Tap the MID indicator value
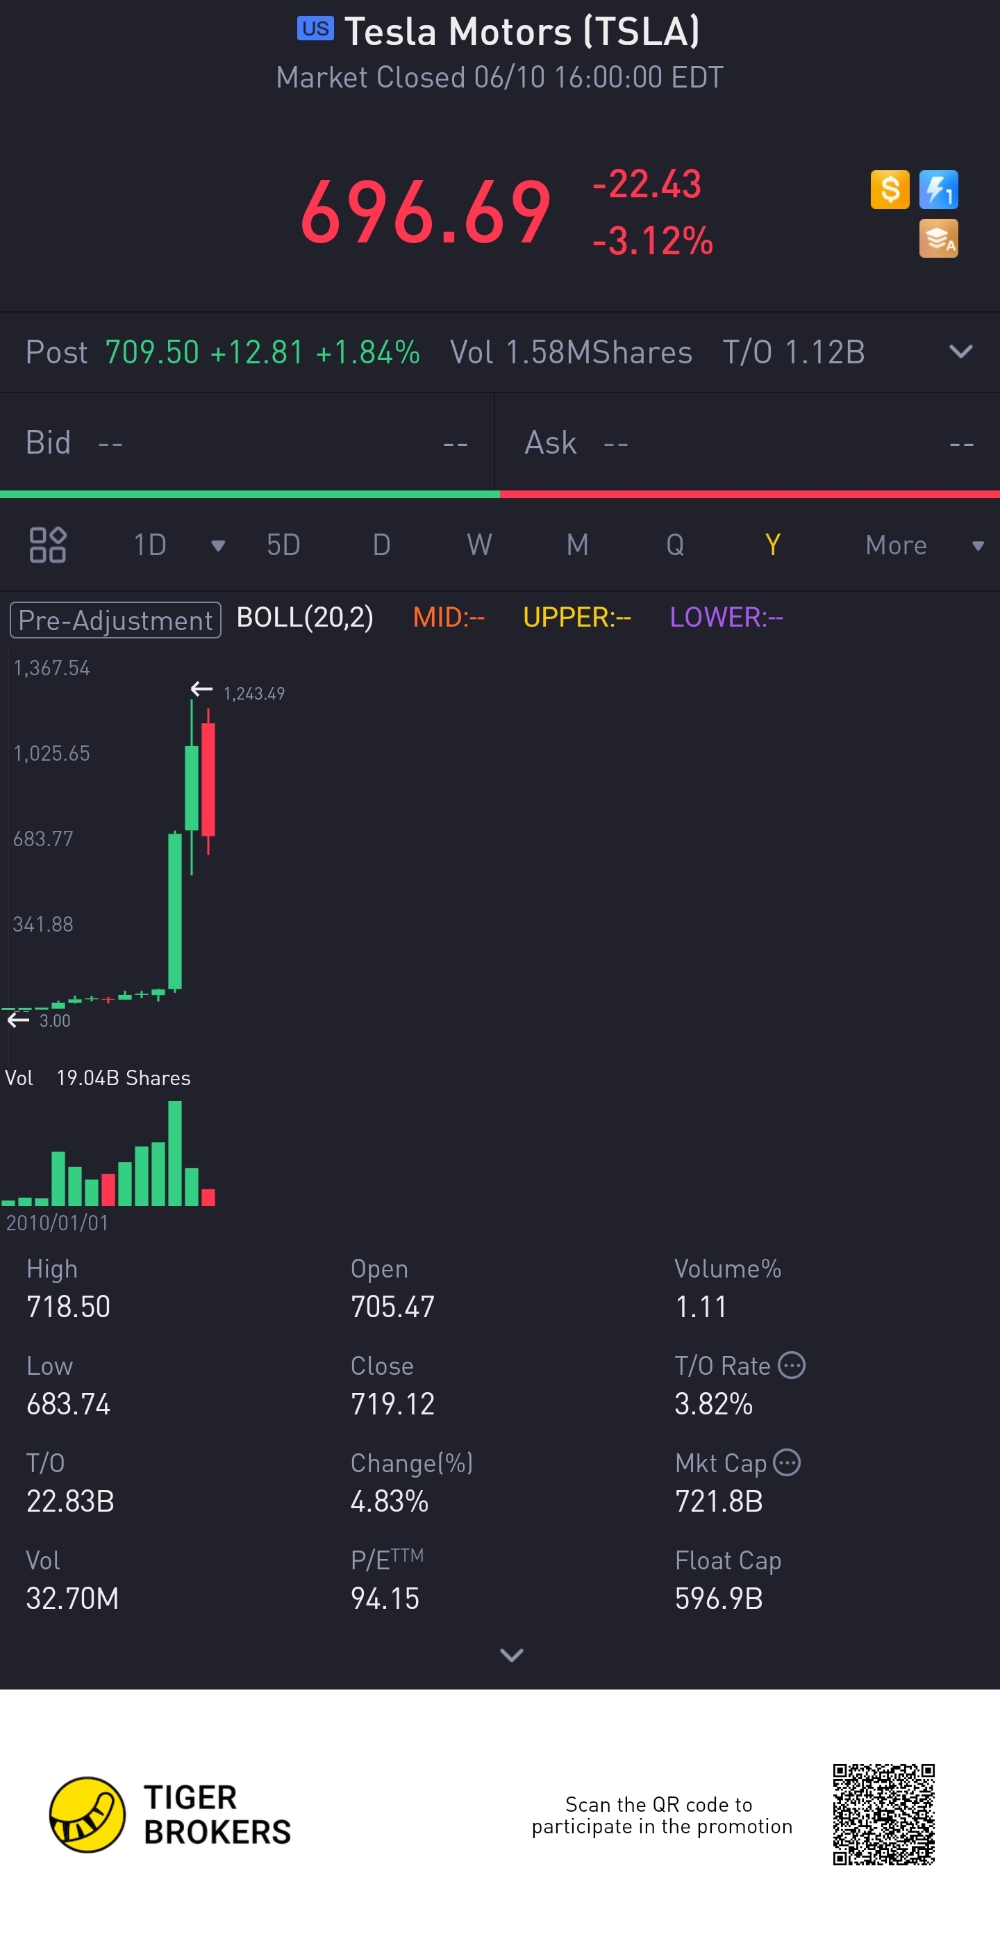 [449, 618]
